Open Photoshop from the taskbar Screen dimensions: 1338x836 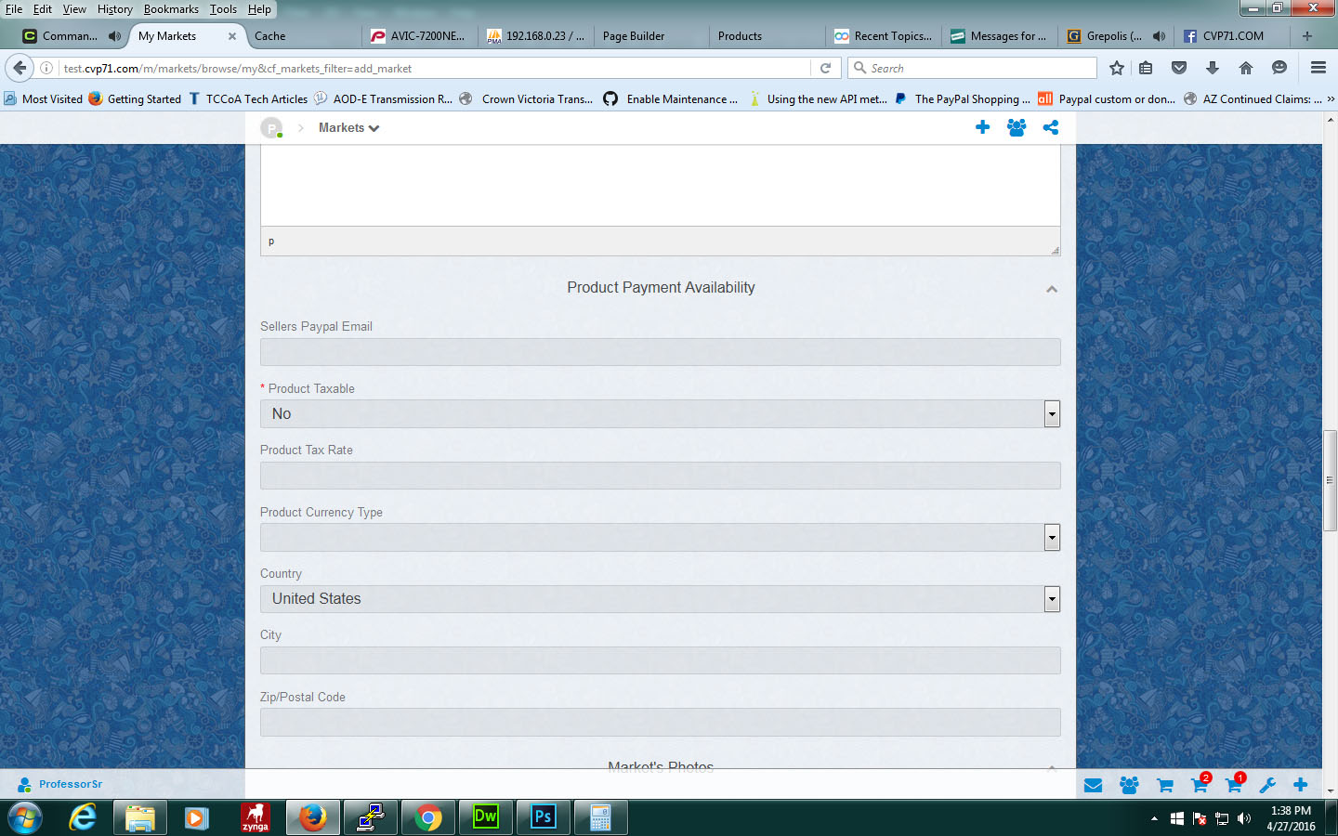coord(544,817)
